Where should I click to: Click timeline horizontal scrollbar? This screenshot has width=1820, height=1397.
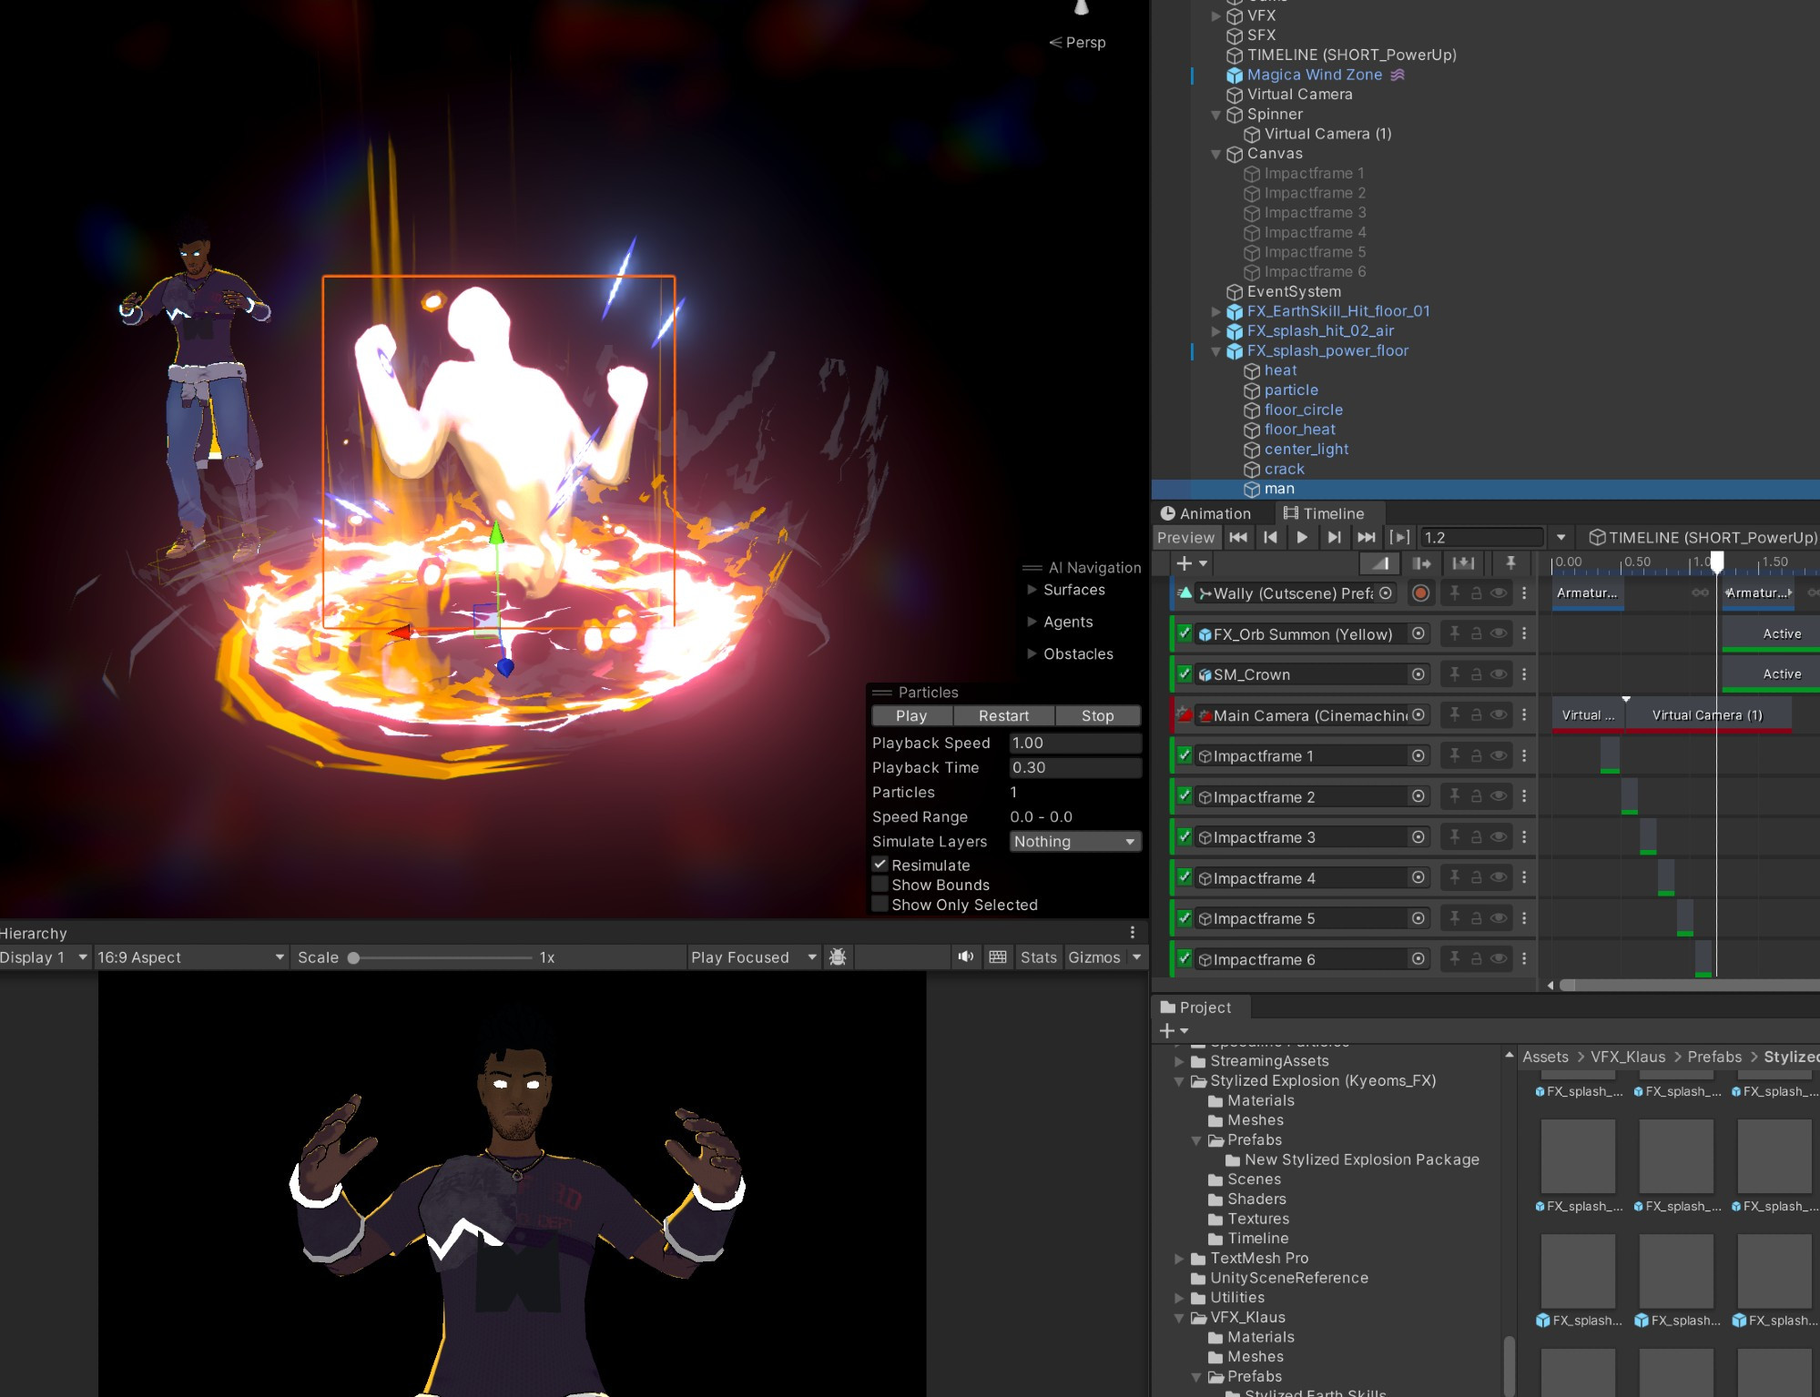pyautogui.click(x=1689, y=985)
